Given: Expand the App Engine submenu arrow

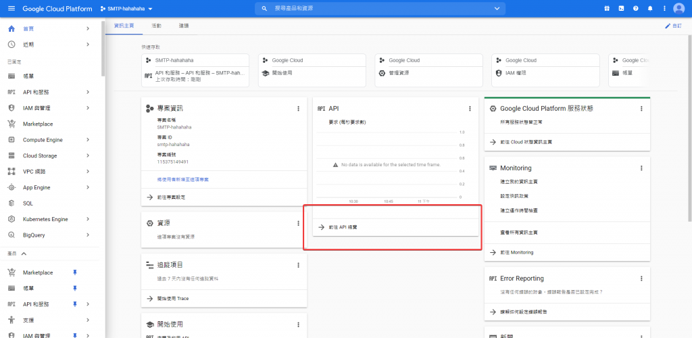Looking at the screenshot, I should (88, 187).
